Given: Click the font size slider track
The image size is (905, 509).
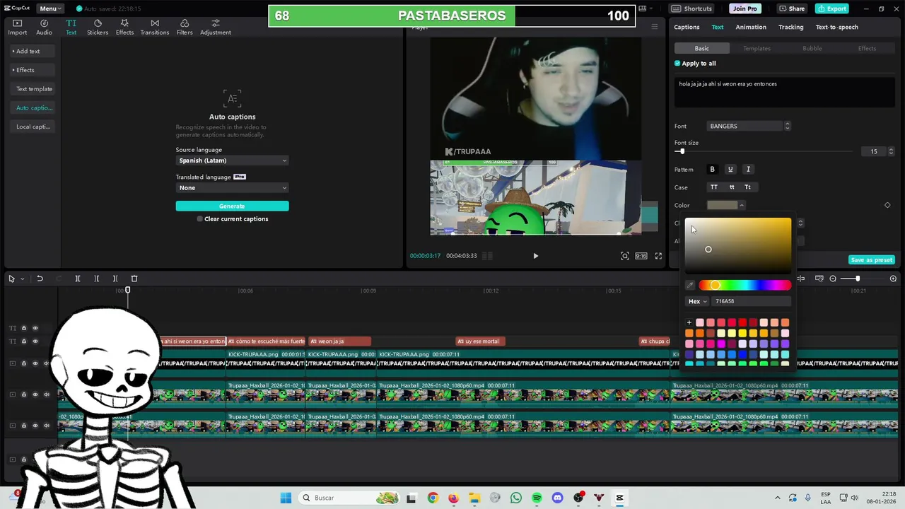Looking at the screenshot, I should coord(764,151).
